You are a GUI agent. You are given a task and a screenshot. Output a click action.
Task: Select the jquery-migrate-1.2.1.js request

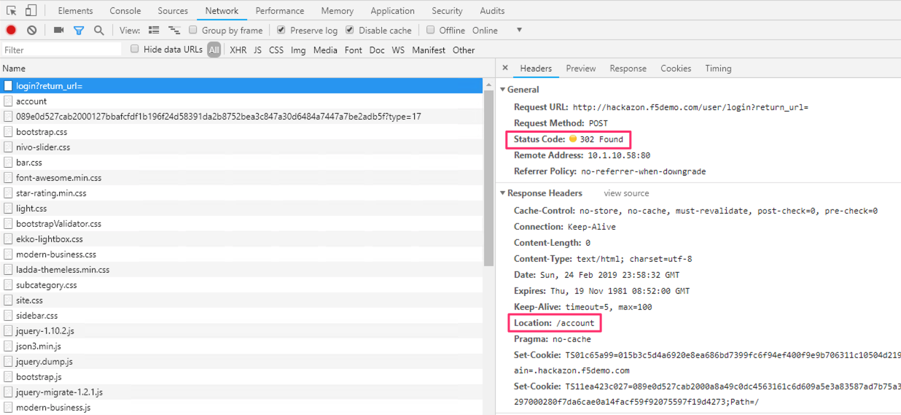click(241, 392)
